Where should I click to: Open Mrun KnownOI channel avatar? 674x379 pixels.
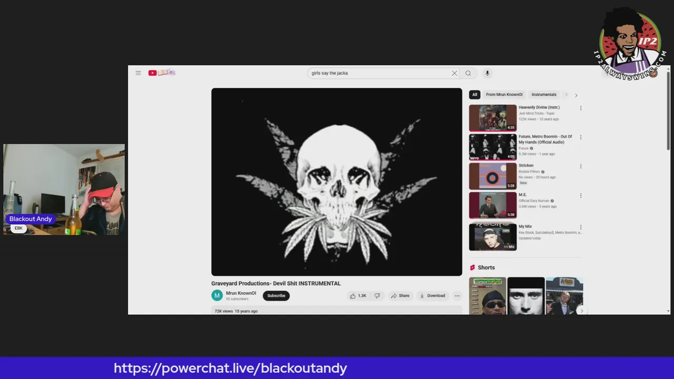click(217, 296)
